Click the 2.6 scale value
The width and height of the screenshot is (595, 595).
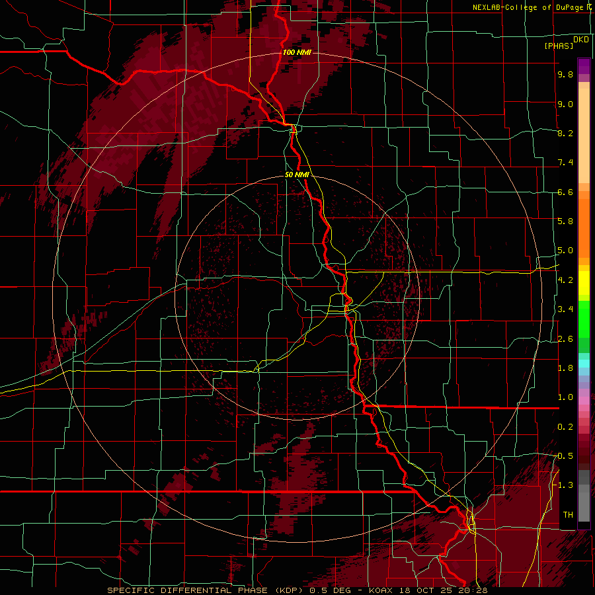(x=565, y=339)
